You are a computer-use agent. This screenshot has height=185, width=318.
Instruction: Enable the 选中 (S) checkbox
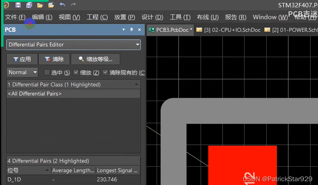click(x=47, y=72)
